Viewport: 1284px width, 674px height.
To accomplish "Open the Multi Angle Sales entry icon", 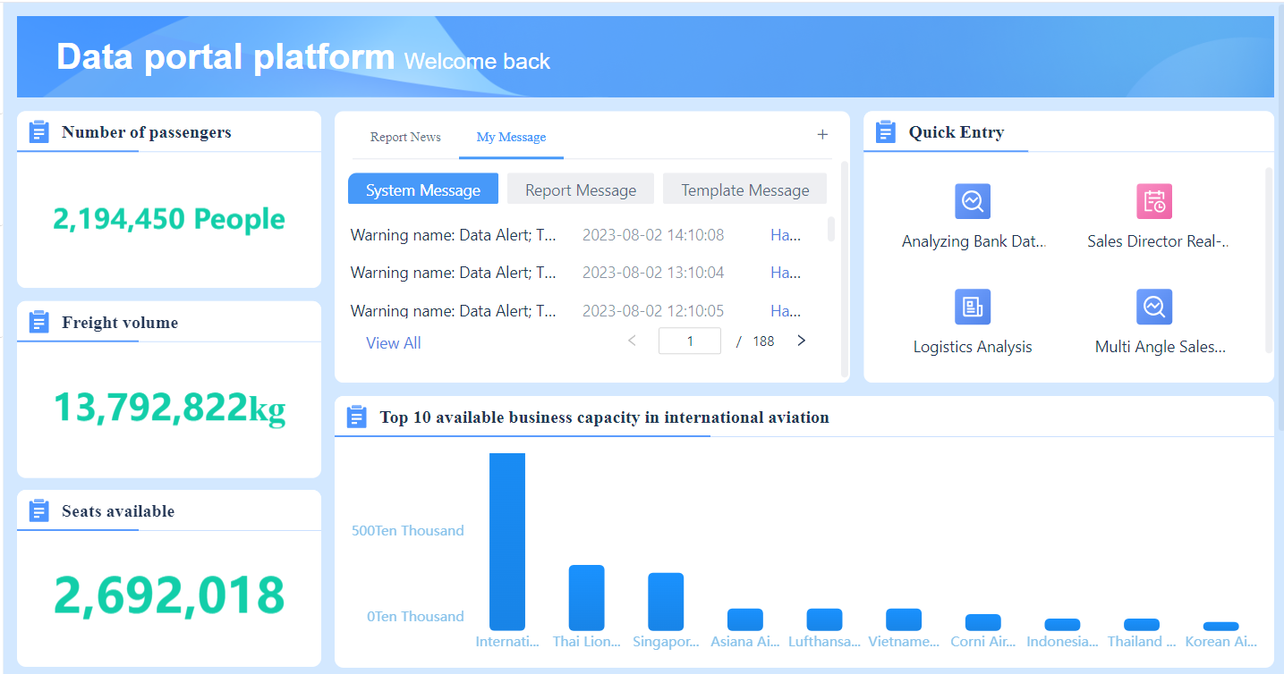I will pyautogui.click(x=1154, y=307).
